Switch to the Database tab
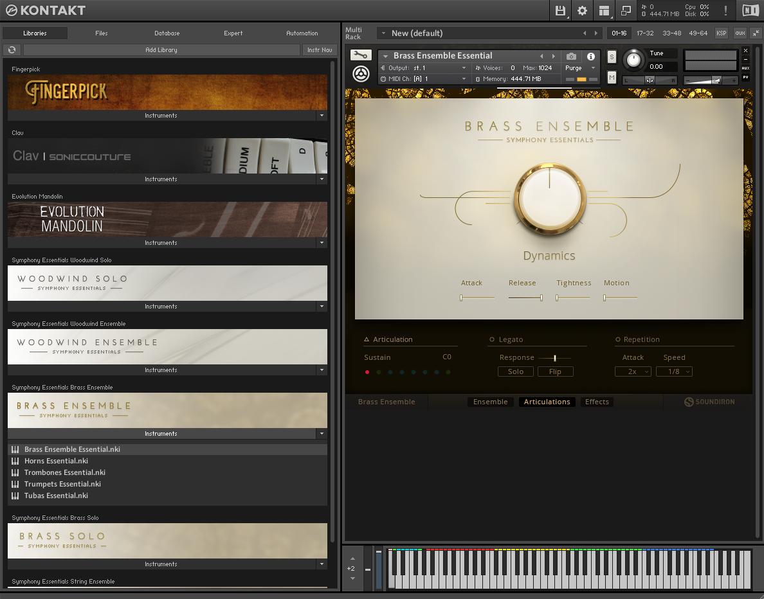 pyautogui.click(x=167, y=33)
